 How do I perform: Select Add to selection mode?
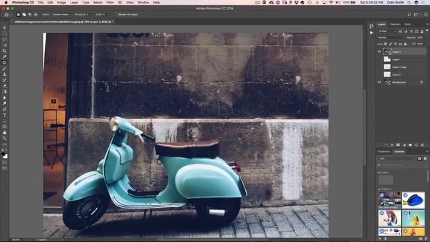coord(24,15)
